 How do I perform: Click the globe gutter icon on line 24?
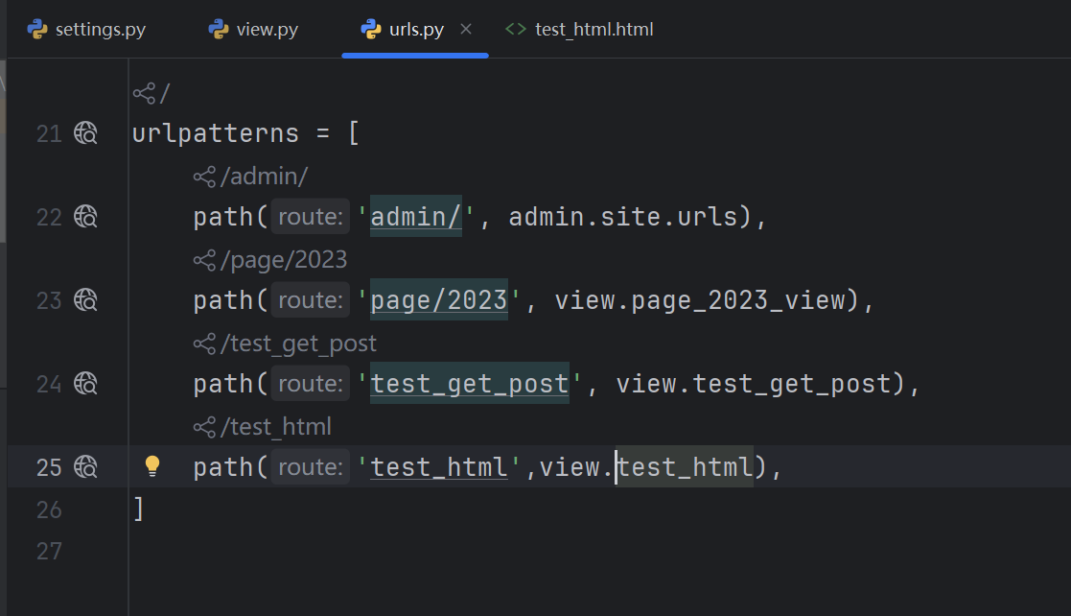click(x=86, y=385)
